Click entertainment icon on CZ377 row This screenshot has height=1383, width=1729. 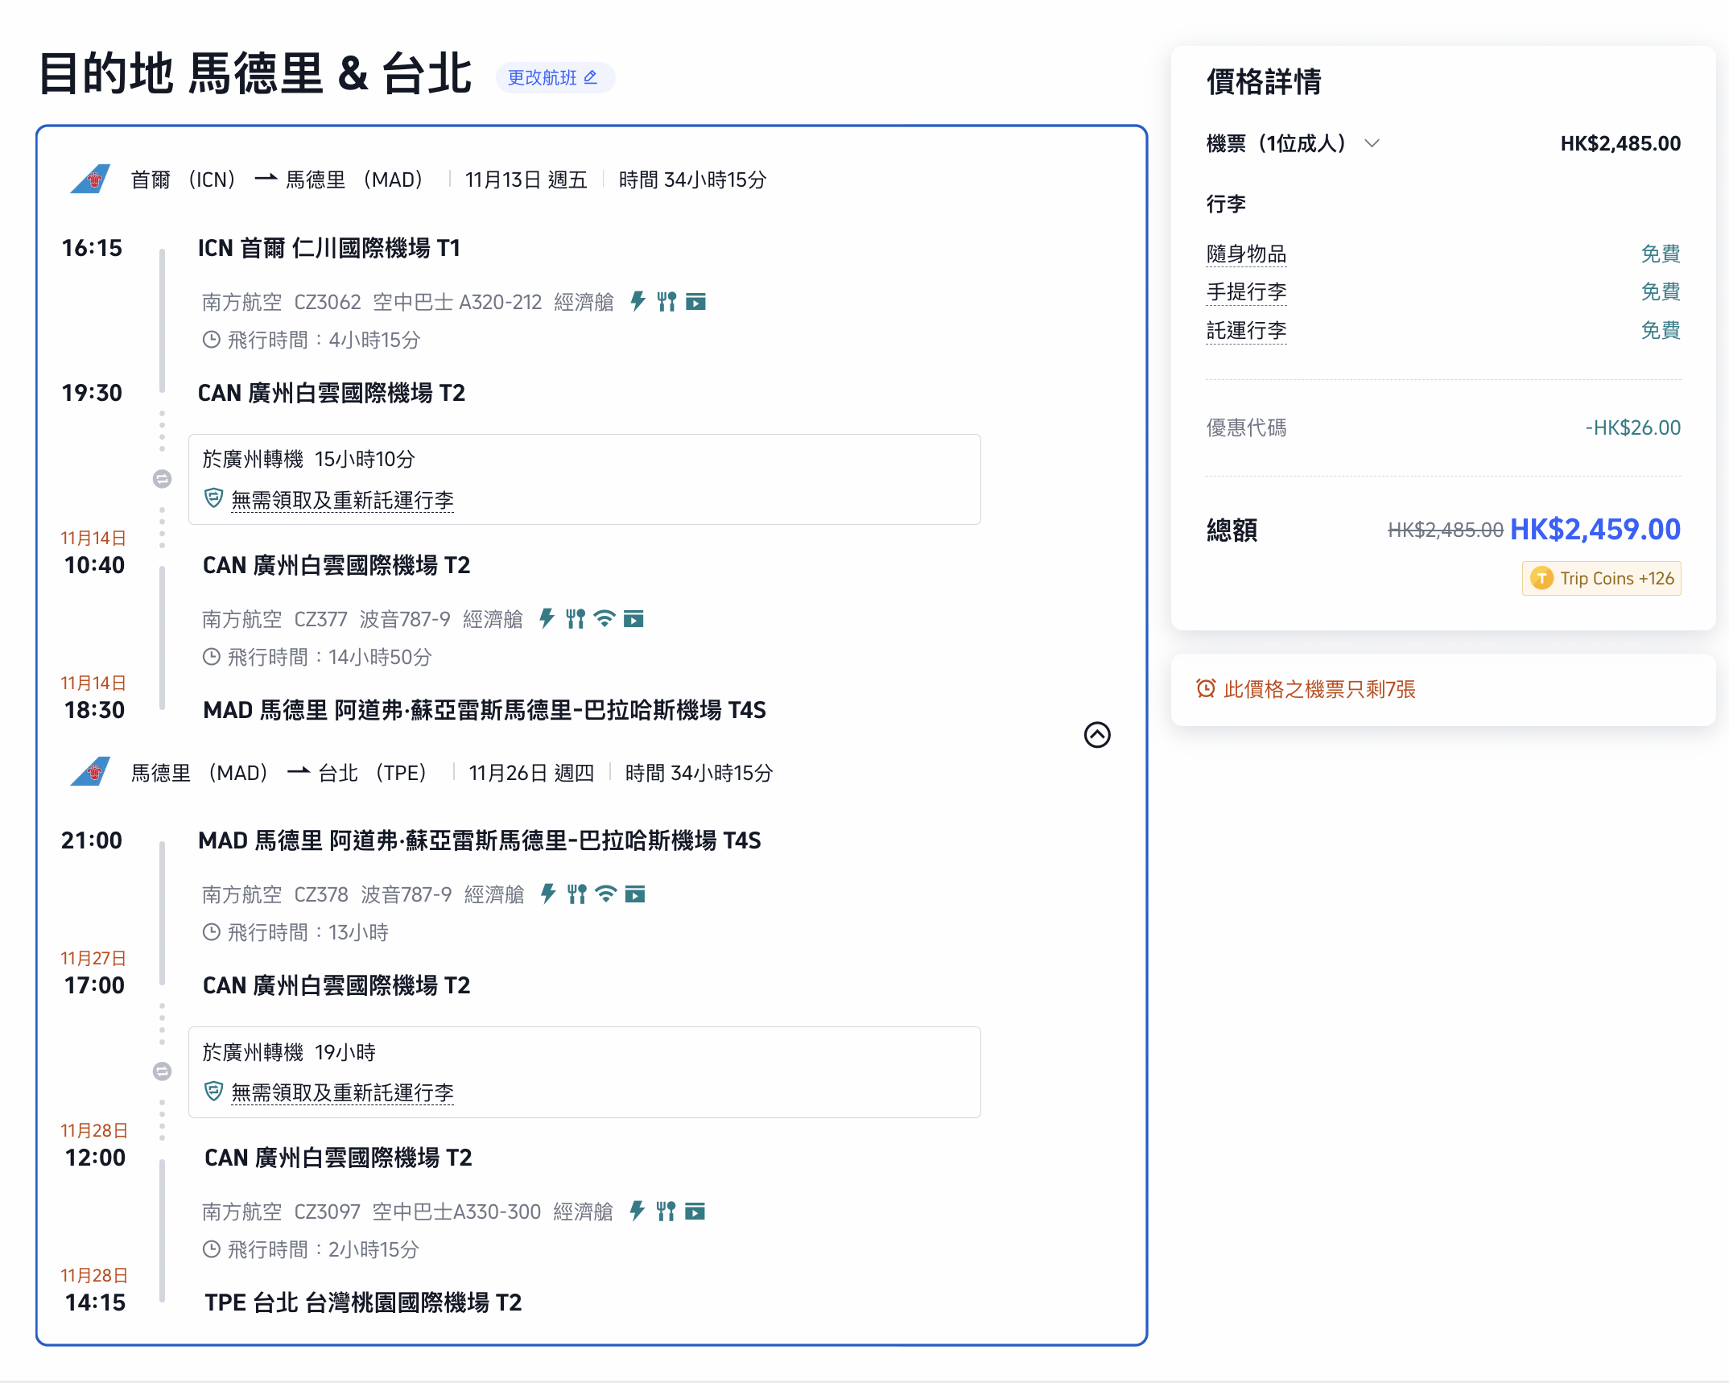633,619
